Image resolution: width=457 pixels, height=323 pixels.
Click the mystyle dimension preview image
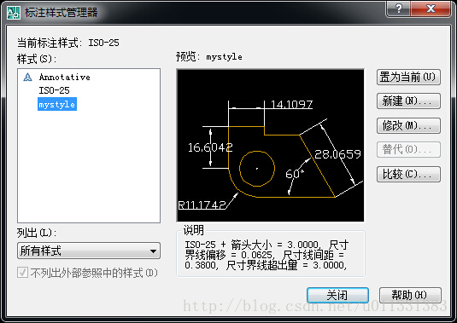[x=270, y=146]
